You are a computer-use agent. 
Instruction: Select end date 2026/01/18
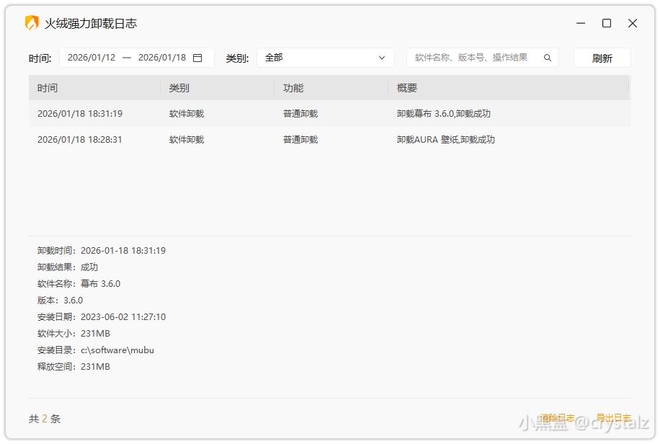pyautogui.click(x=162, y=58)
